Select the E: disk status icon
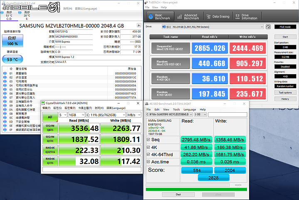This screenshot has width=299, height=200. 20,12
